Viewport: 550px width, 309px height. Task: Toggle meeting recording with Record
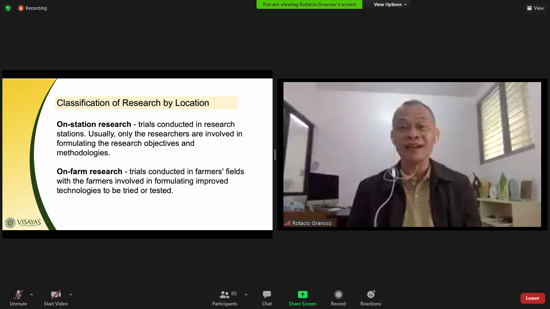click(x=338, y=298)
